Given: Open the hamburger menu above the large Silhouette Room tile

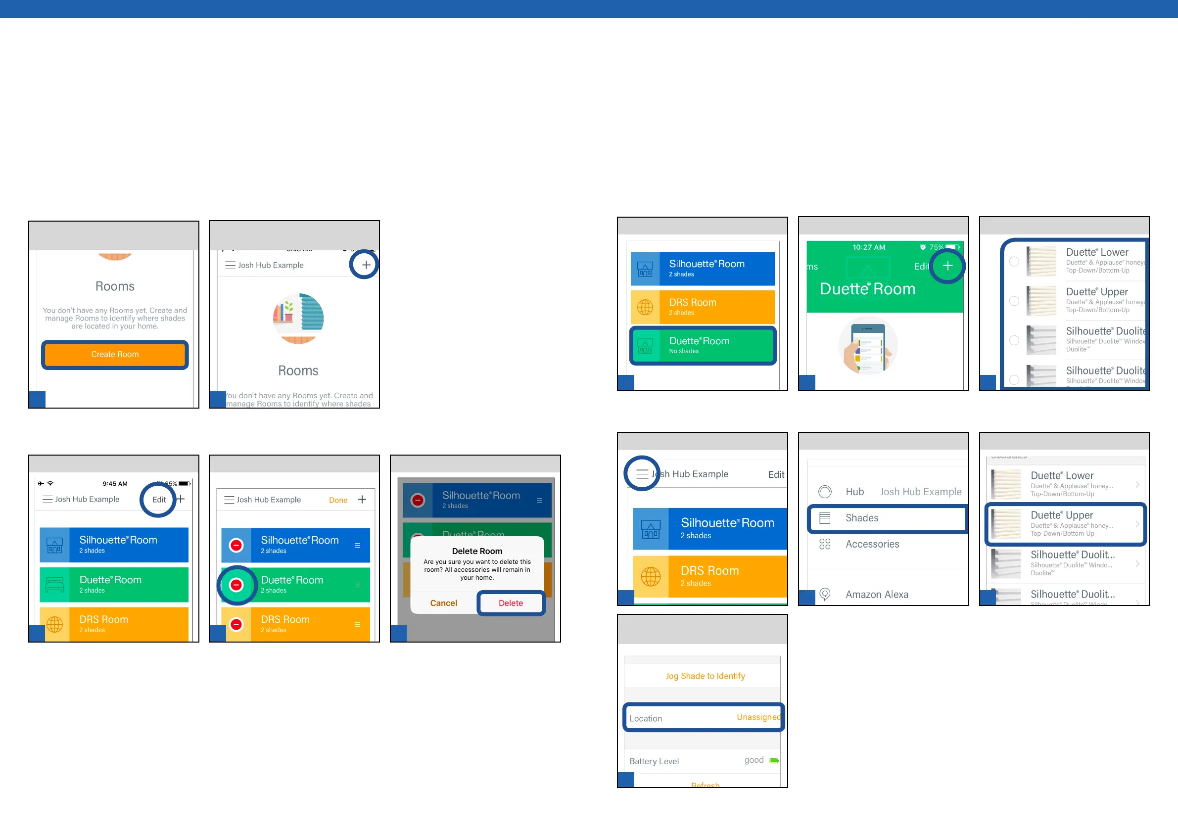Looking at the screenshot, I should point(642,474).
